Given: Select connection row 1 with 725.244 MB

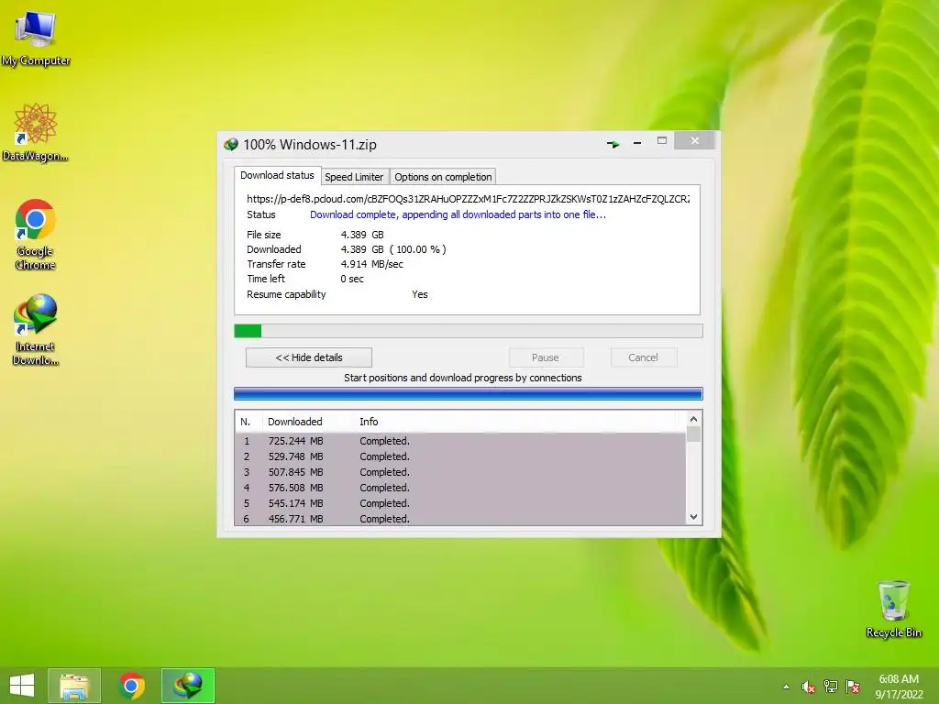Looking at the screenshot, I should coord(460,441).
